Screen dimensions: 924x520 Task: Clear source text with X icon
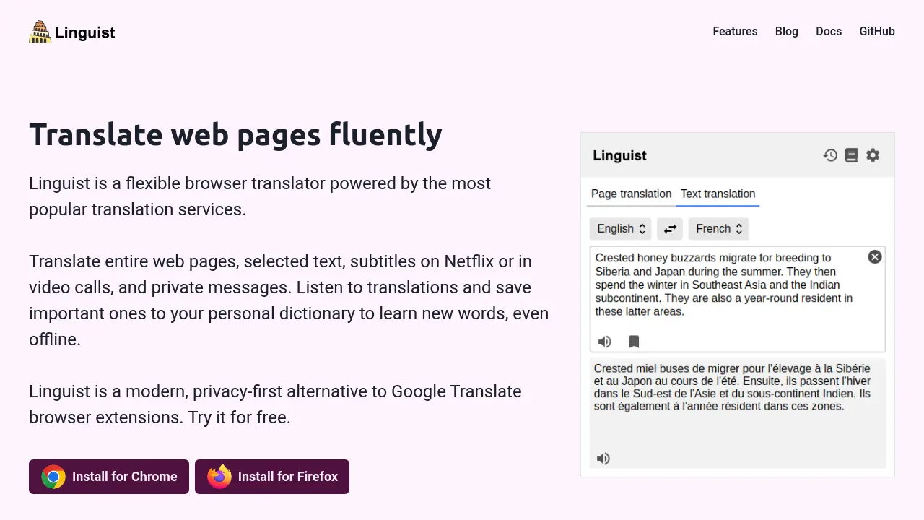875,257
